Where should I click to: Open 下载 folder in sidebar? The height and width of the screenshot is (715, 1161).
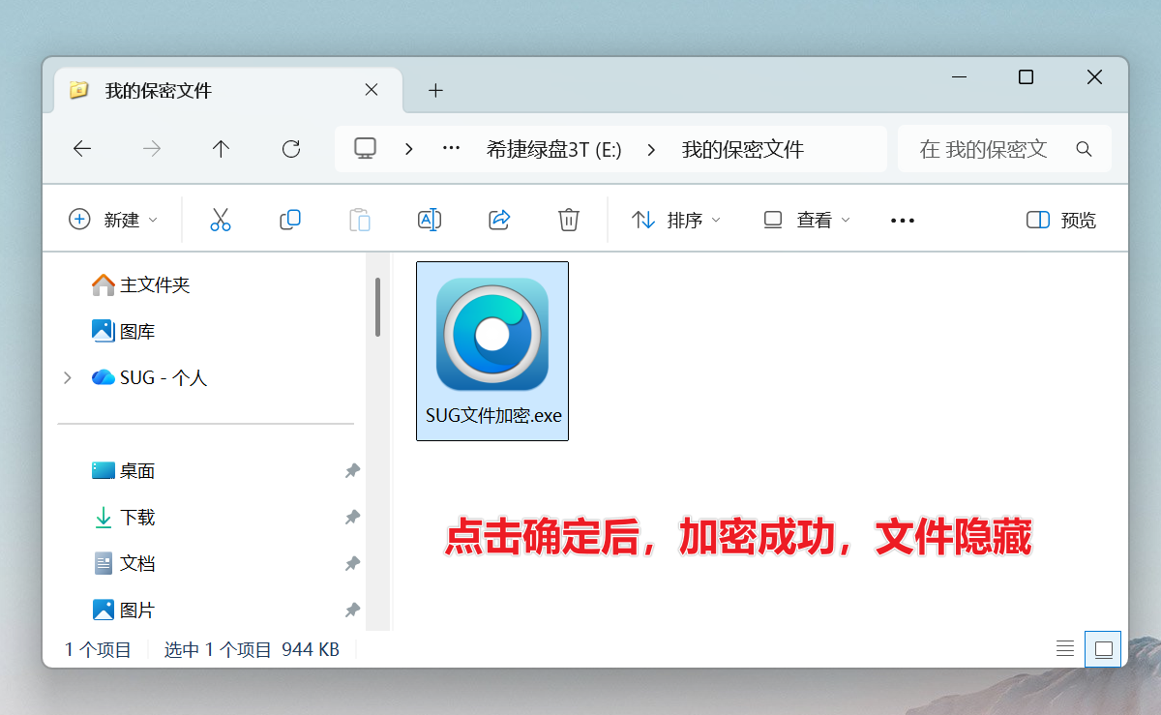[x=137, y=518]
